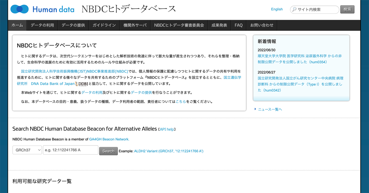Screen dimensions: 369x193
Task: Click the ALDH2 Variant example link
Action: [x=169, y=151]
